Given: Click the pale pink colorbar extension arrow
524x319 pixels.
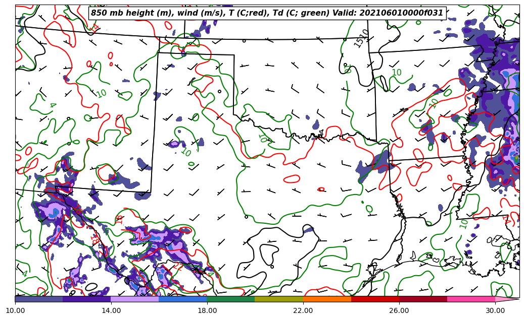Looking at the screenshot, I should click(507, 299).
